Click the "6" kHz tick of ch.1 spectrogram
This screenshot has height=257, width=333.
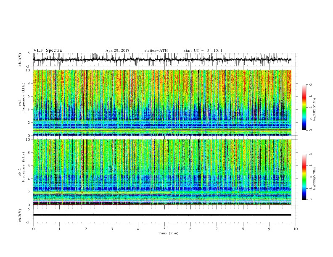[29, 96]
